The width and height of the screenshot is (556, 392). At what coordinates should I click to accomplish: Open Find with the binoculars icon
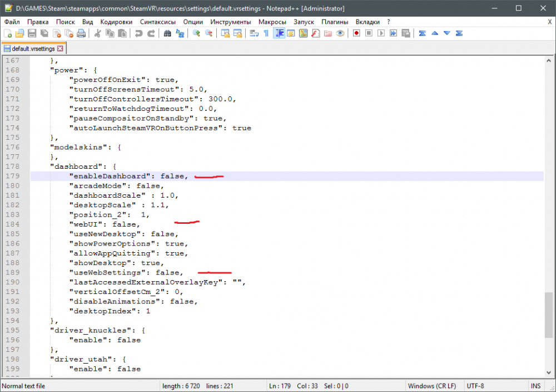point(167,33)
